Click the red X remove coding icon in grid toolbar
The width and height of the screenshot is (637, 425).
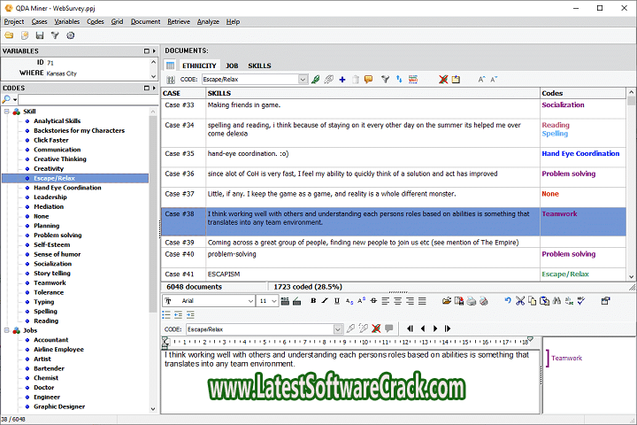[442, 80]
